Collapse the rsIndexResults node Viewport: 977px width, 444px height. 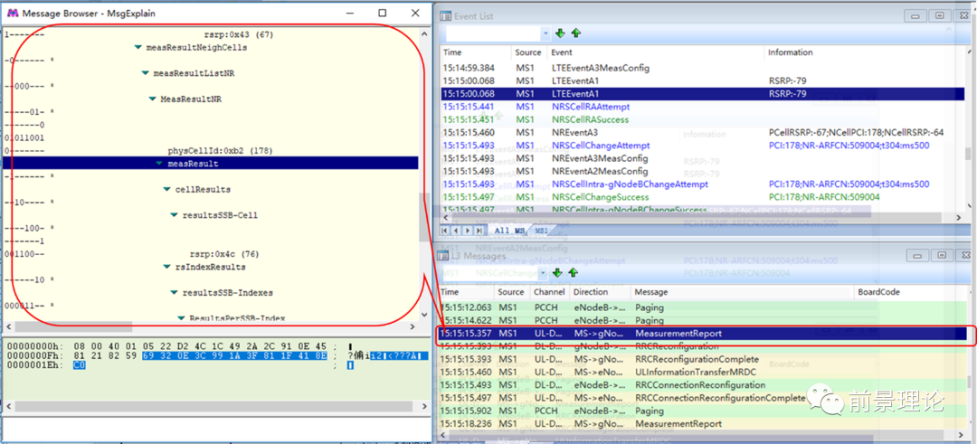pyautogui.click(x=167, y=267)
